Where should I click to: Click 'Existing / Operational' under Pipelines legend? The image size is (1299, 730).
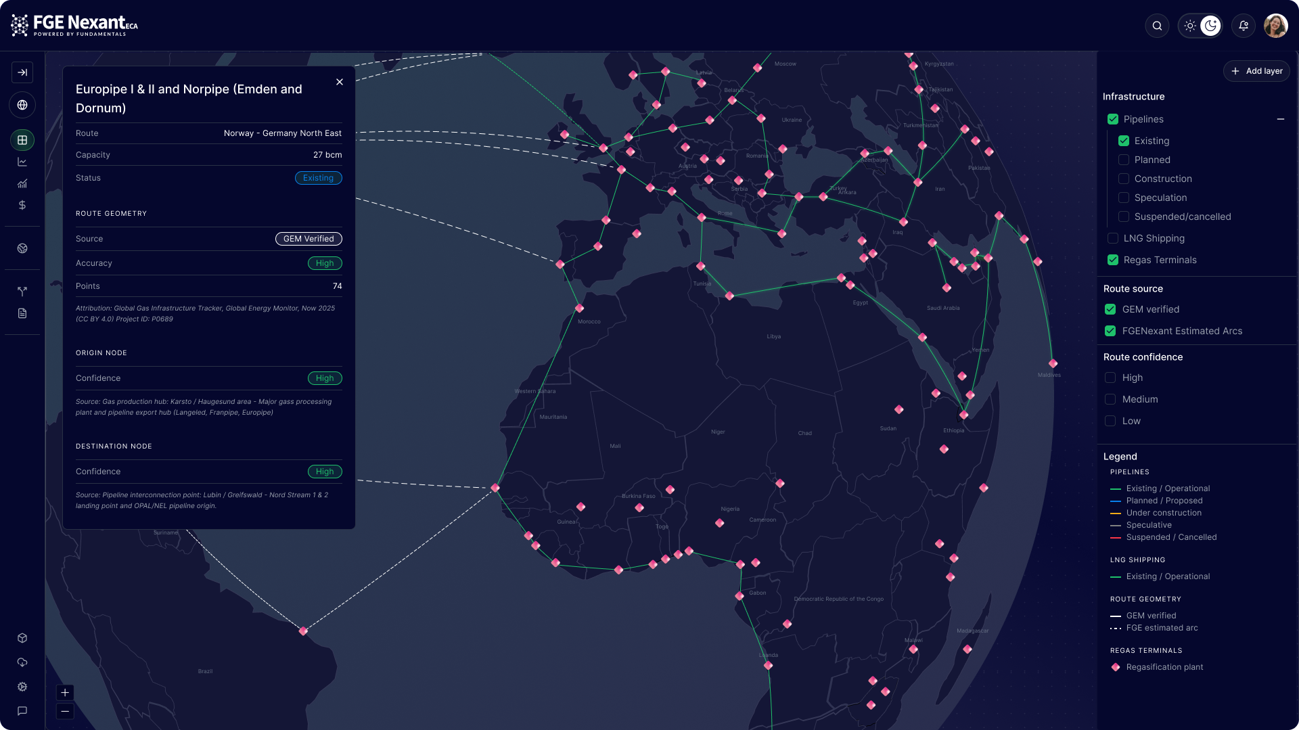click(1168, 488)
